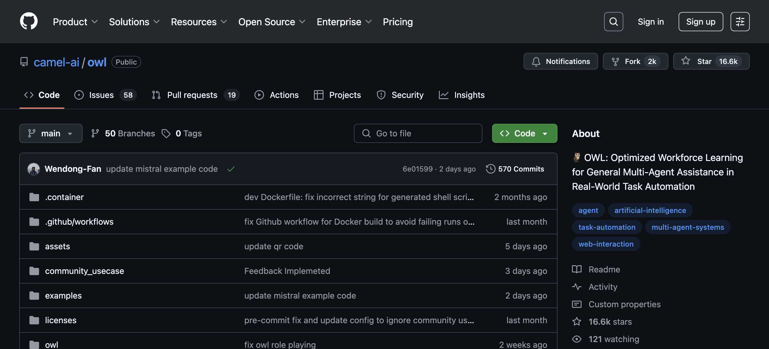Open the Open Source menu
The image size is (769, 349).
point(272,22)
